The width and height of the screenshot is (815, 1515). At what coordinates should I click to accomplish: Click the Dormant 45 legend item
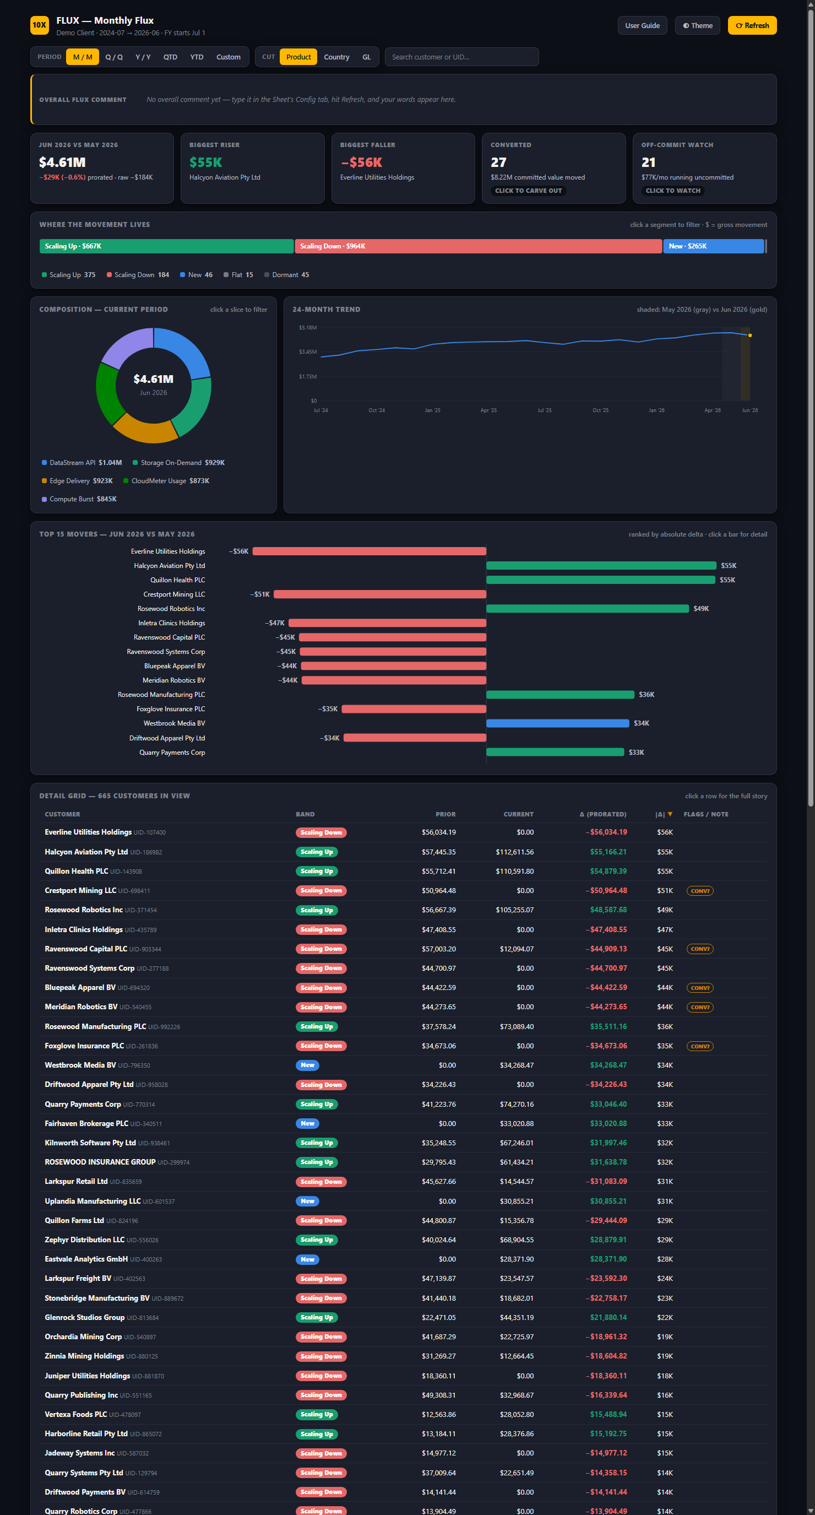pos(286,275)
